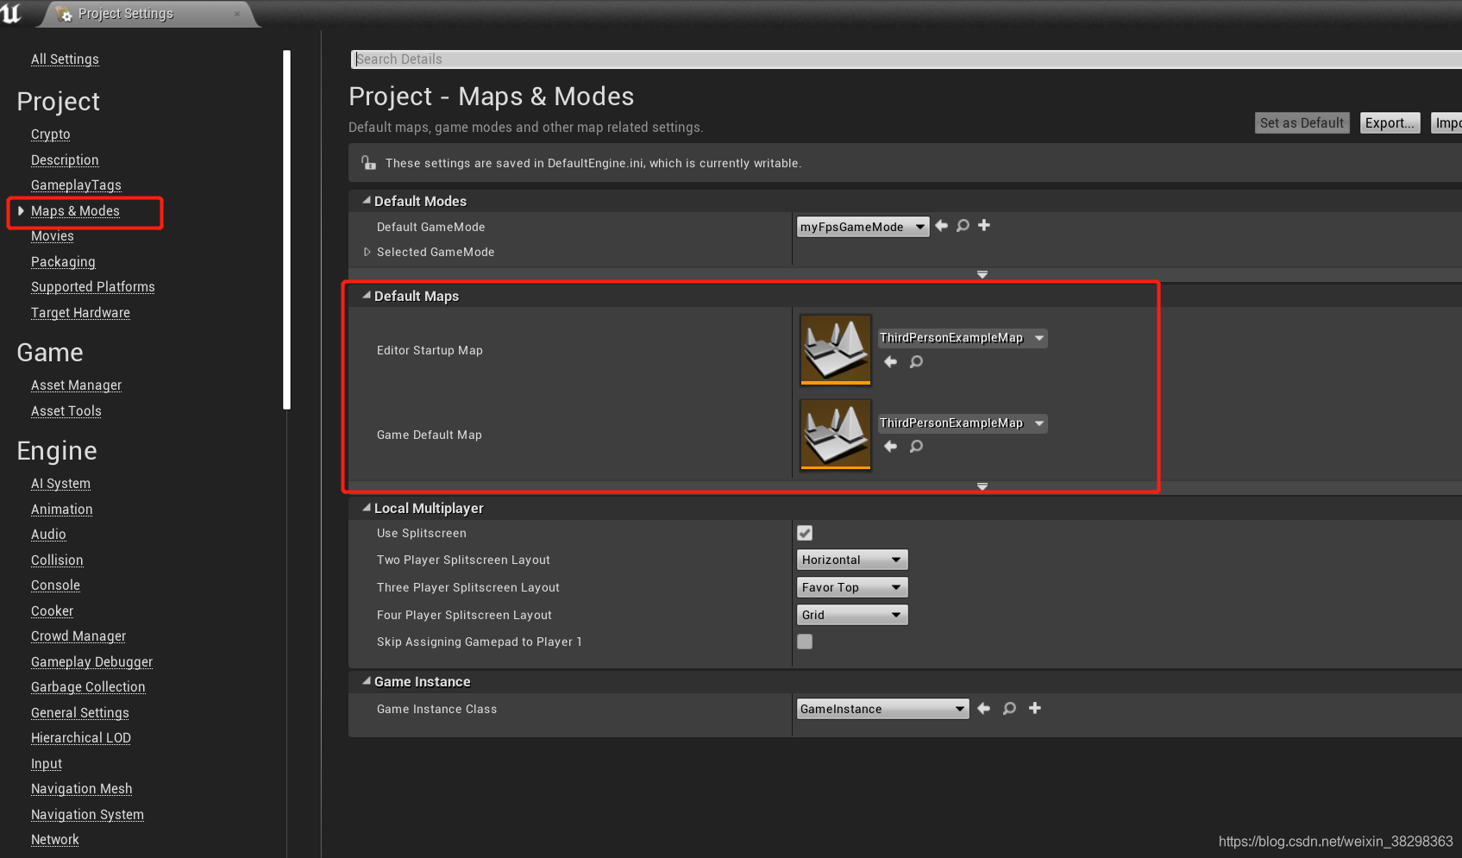This screenshot has width=1462, height=858.
Task: Click Editor Startup Map thumbnail
Action: (836, 349)
